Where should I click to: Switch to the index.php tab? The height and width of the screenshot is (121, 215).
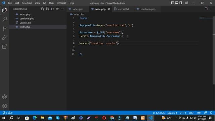pyautogui.click(x=78, y=9)
